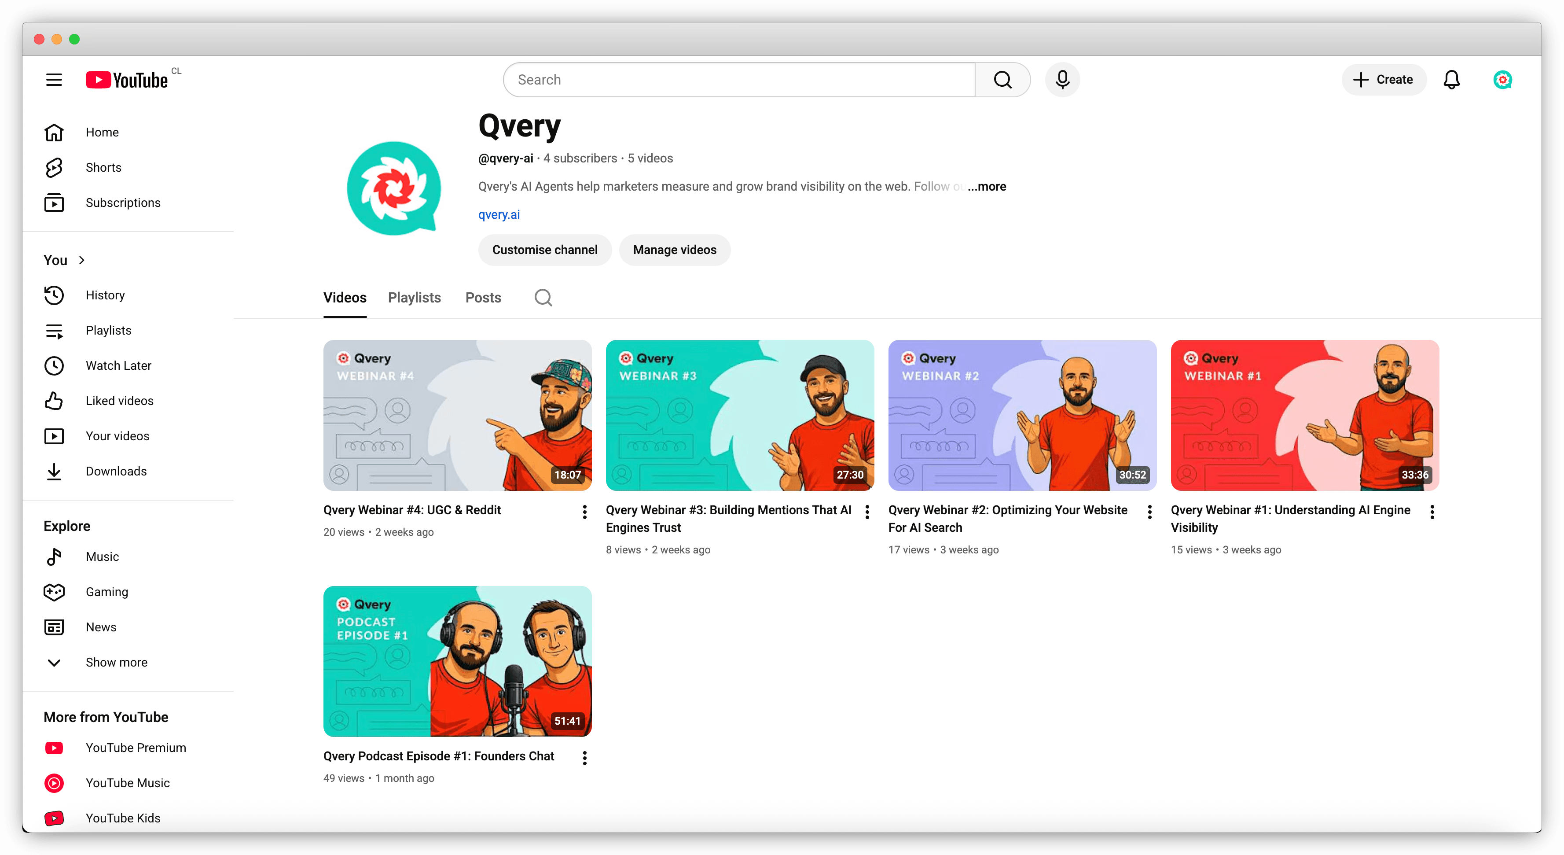Viewport: 1564px width, 855px height.
Task: Activate voice search microphone
Action: pyautogui.click(x=1062, y=80)
